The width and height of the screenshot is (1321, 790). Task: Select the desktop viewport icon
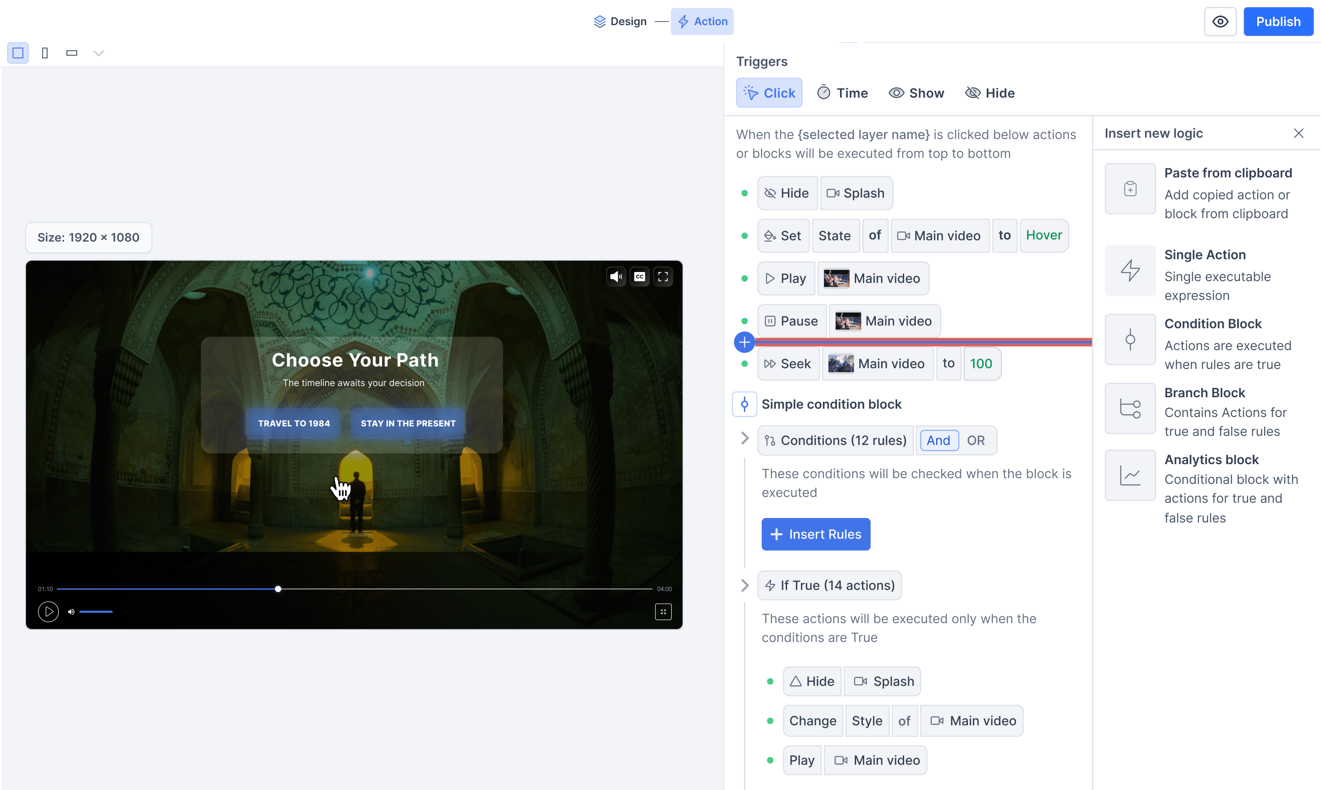pos(18,53)
